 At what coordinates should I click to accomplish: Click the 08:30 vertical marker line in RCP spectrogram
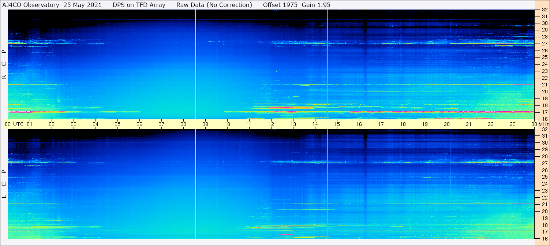195,64
